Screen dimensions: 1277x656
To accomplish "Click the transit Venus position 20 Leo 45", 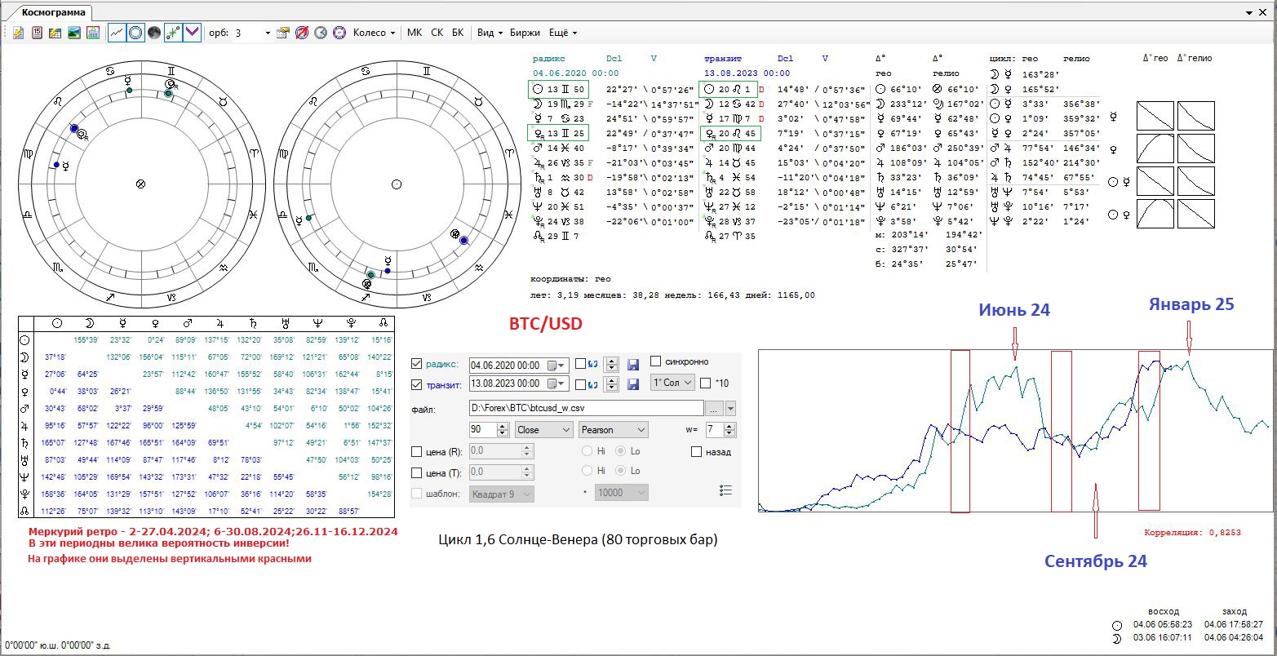I will click(731, 134).
